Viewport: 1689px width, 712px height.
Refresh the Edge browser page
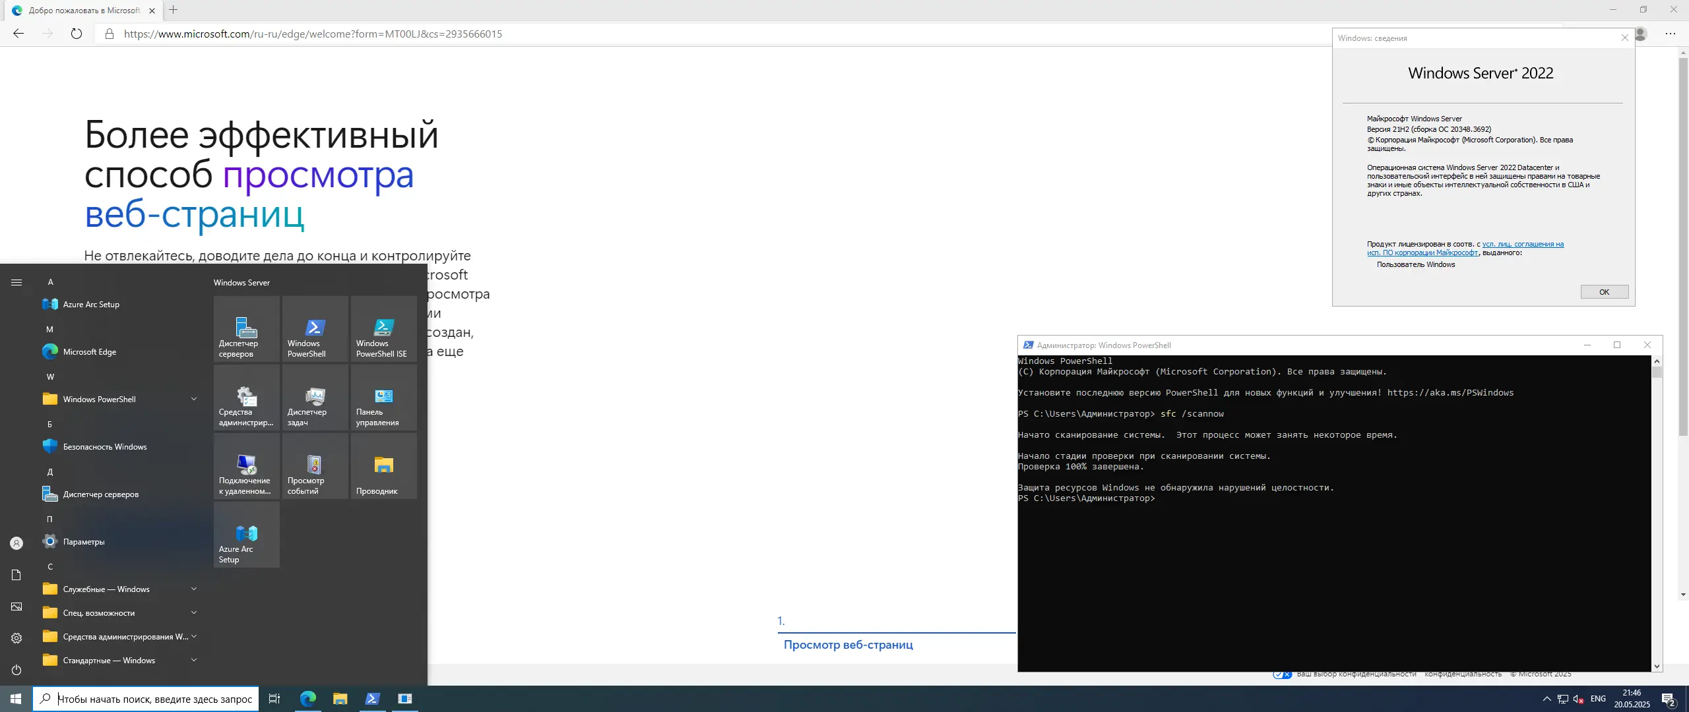[77, 34]
